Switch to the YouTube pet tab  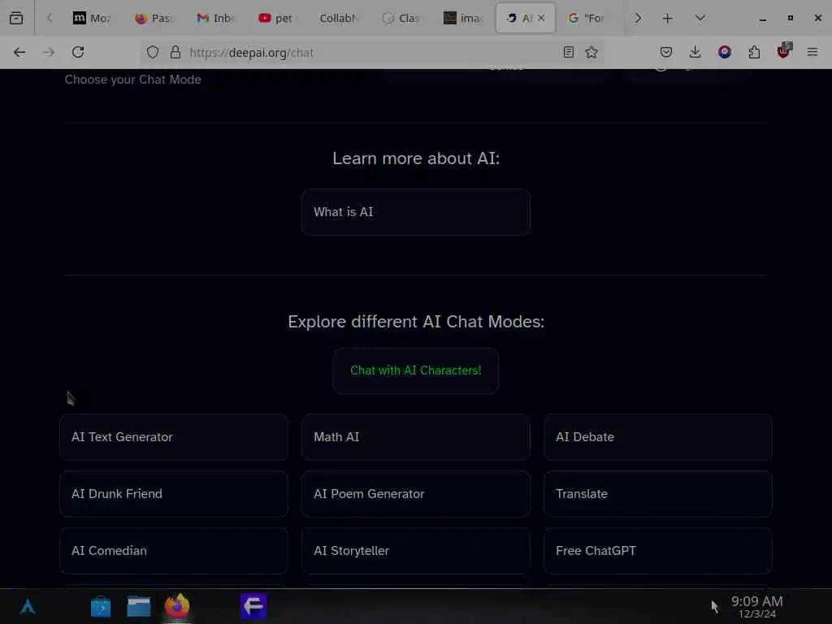point(276,18)
